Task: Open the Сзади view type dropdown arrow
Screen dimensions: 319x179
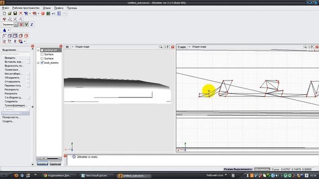Action: (x=189, y=47)
